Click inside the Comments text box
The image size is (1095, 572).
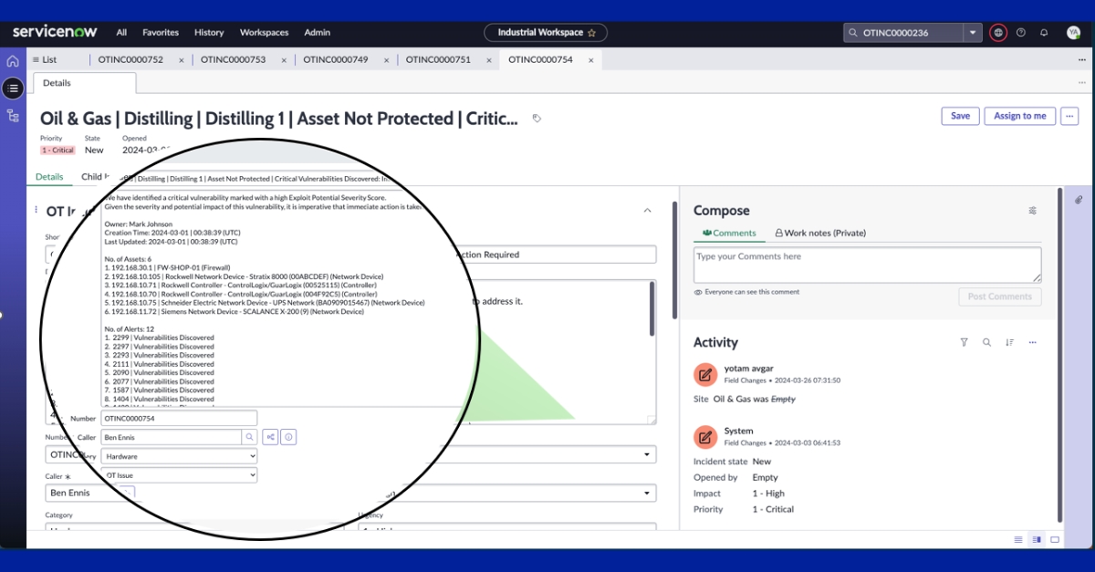[867, 265]
